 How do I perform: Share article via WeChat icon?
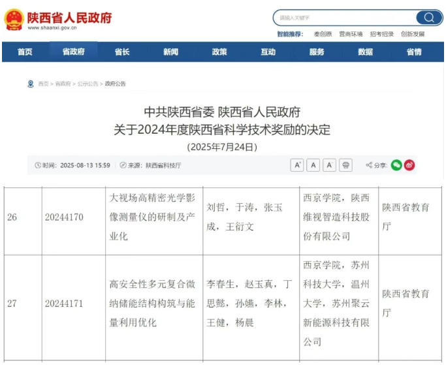[x=396, y=165]
